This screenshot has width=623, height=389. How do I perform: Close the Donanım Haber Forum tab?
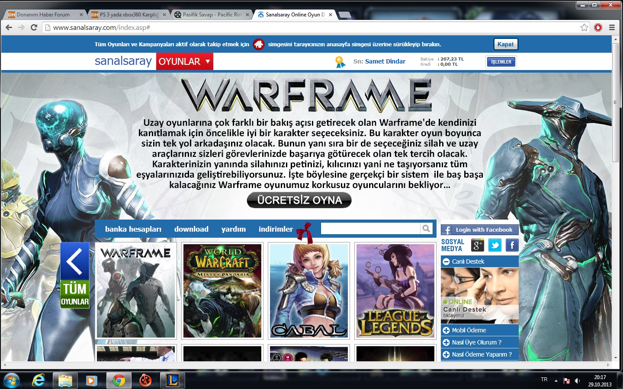[x=81, y=15]
